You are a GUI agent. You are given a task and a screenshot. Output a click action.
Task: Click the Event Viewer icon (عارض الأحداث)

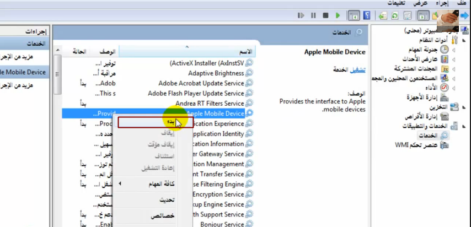tap(445, 59)
